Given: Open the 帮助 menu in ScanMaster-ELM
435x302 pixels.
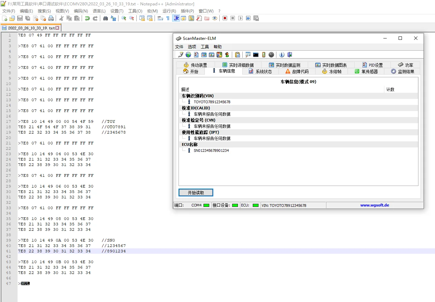Looking at the screenshot, I should 218,47.
